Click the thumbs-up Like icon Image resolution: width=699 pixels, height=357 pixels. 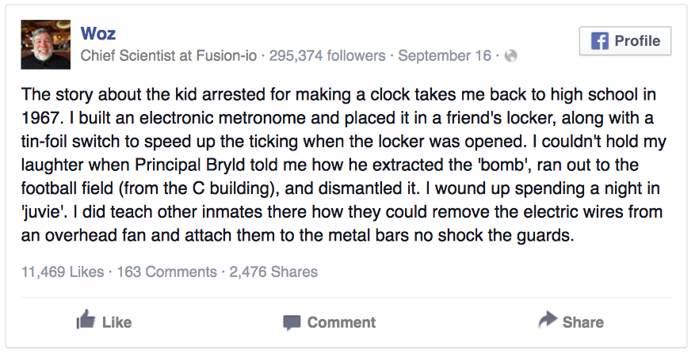click(85, 321)
